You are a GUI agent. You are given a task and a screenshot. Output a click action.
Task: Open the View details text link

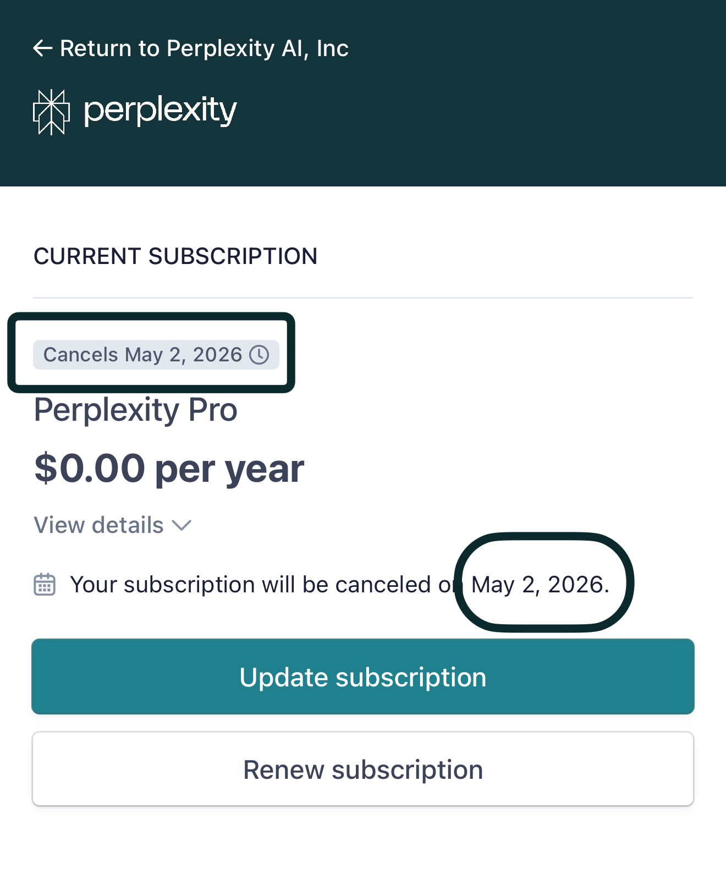(99, 525)
